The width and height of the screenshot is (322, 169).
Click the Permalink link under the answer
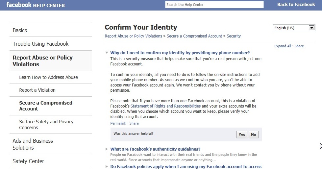(118, 123)
